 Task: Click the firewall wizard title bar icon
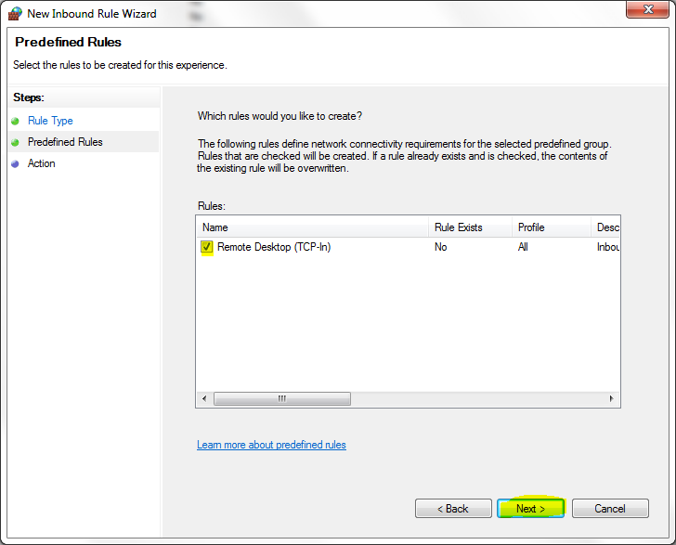tap(15, 13)
